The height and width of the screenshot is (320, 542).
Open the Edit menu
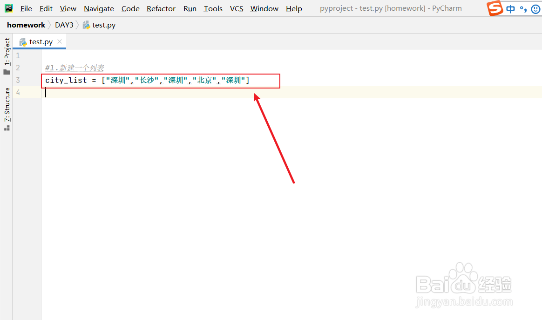pyautogui.click(x=46, y=9)
